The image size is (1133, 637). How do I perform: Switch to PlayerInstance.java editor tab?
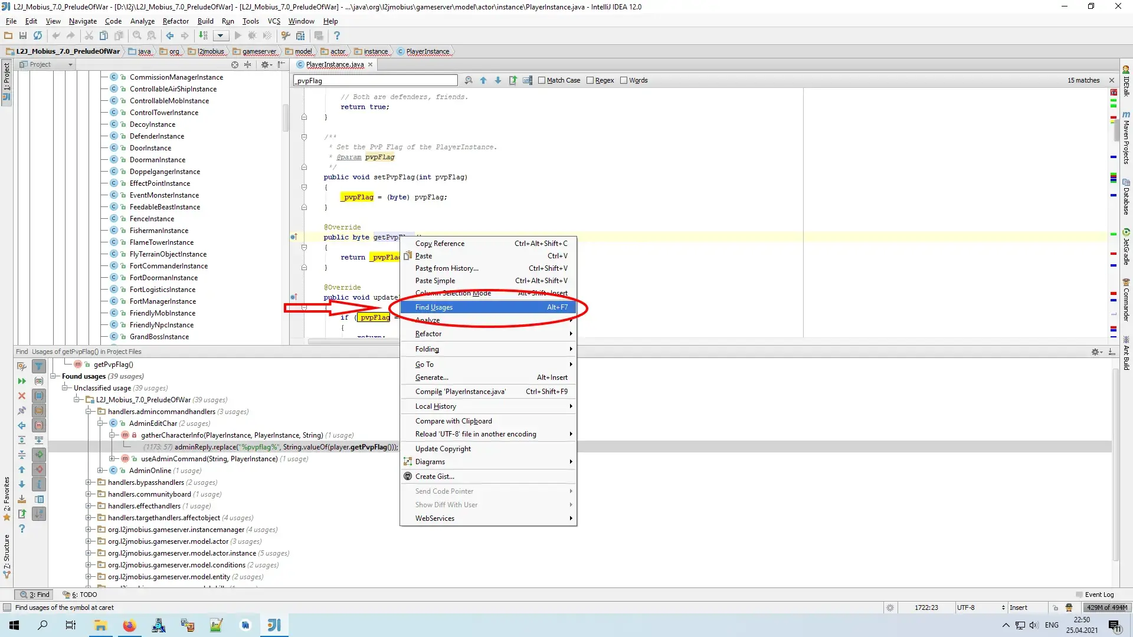335,65
